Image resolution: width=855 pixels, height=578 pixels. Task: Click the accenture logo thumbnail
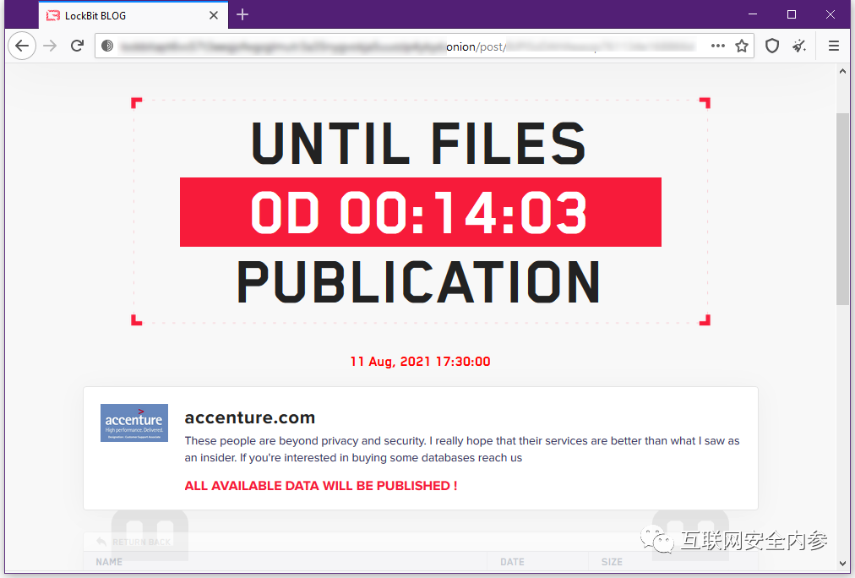[134, 423]
